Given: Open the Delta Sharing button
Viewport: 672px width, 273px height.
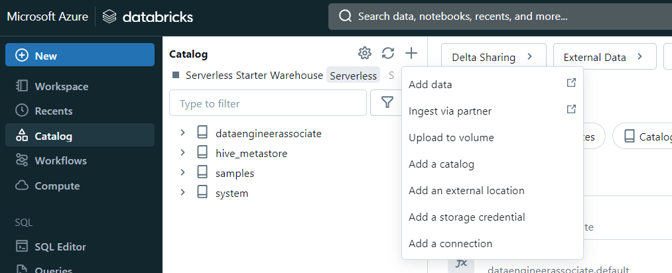Looking at the screenshot, I should [493, 57].
